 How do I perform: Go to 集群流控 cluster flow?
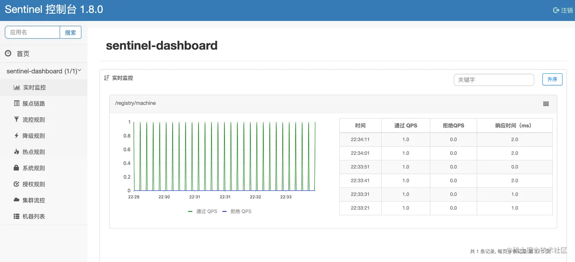pyautogui.click(x=44, y=200)
